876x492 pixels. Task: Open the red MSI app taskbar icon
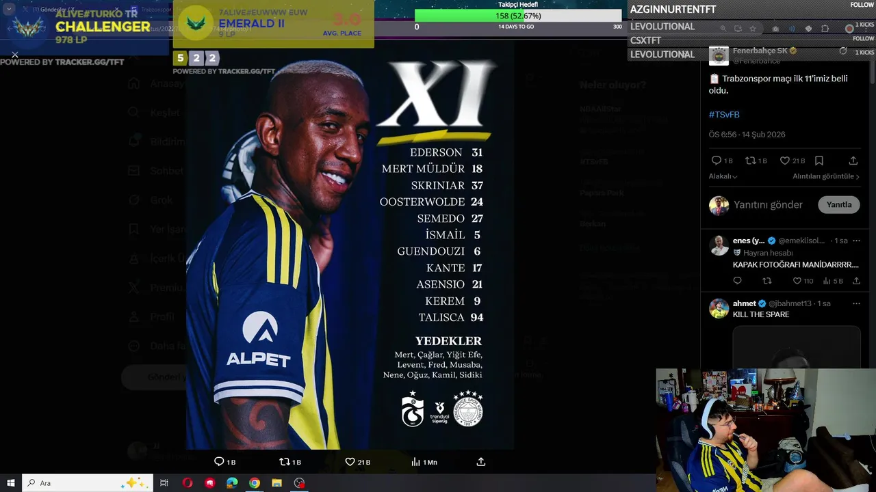click(x=210, y=483)
